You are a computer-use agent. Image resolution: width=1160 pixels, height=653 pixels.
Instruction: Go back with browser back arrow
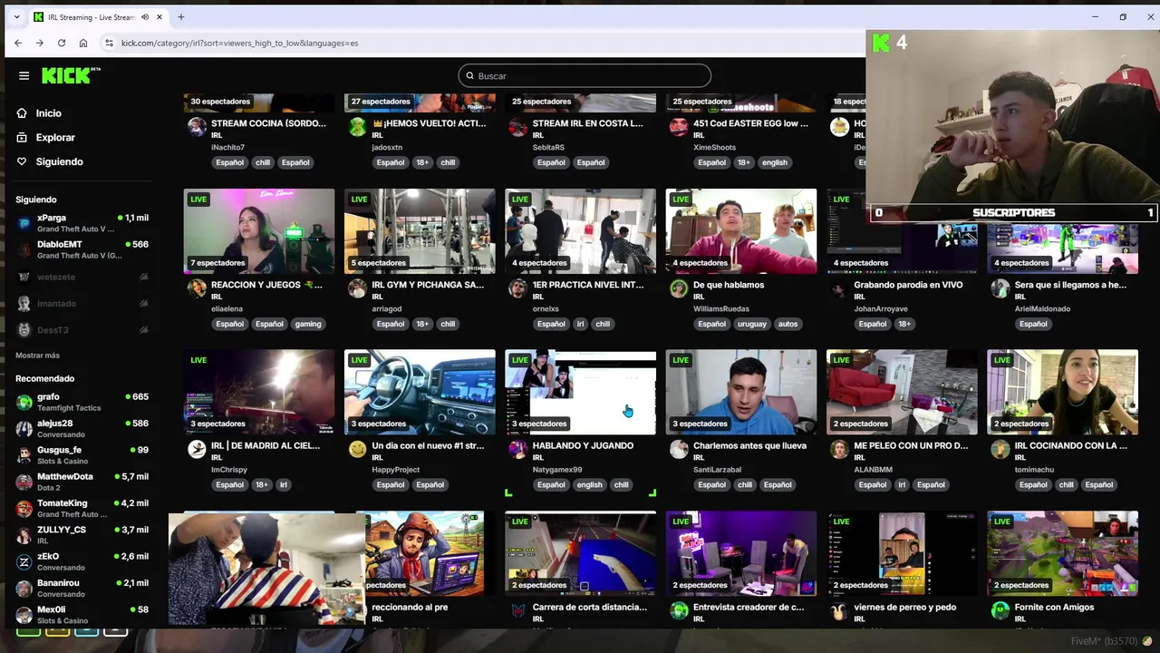[x=18, y=43]
